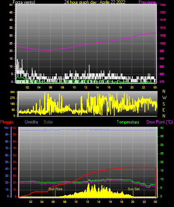The image size is (174, 207).
Task: Click the '975' pressure axis value
Action: (x=162, y=82)
